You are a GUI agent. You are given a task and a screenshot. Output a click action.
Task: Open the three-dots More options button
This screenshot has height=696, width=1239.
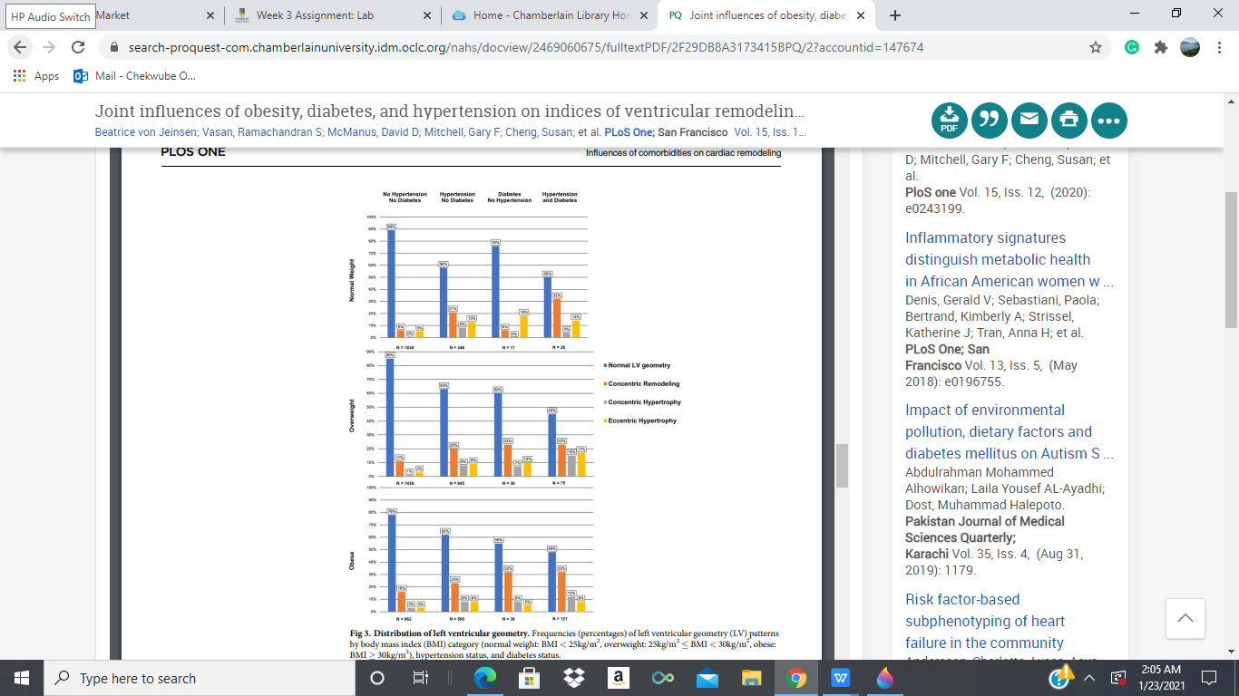pyautogui.click(x=1109, y=120)
